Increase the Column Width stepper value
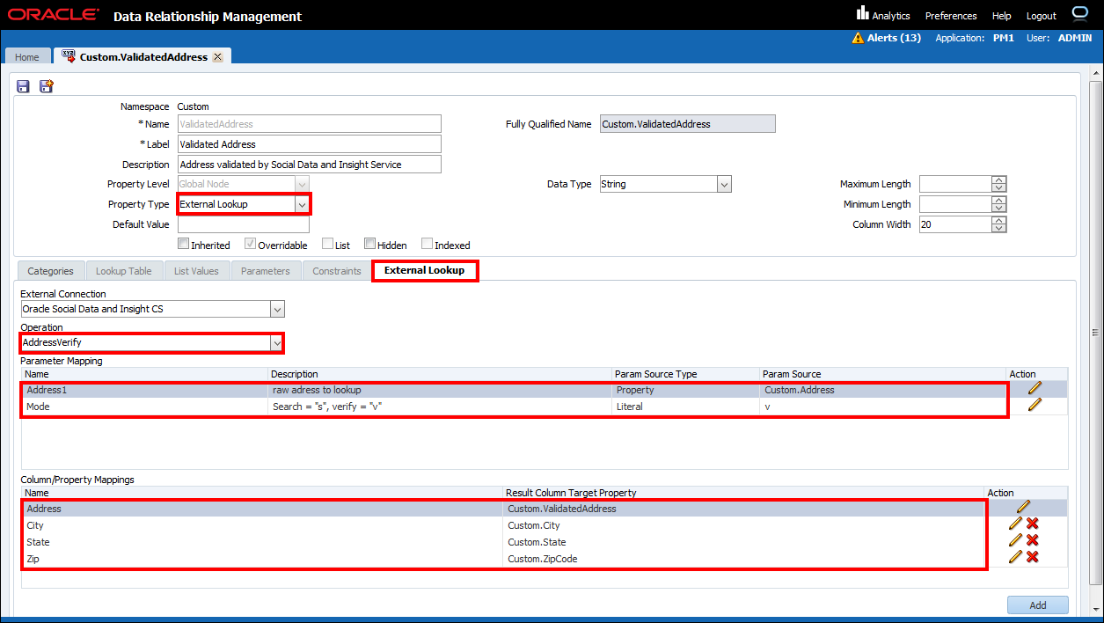This screenshot has width=1104, height=623. 998,220
